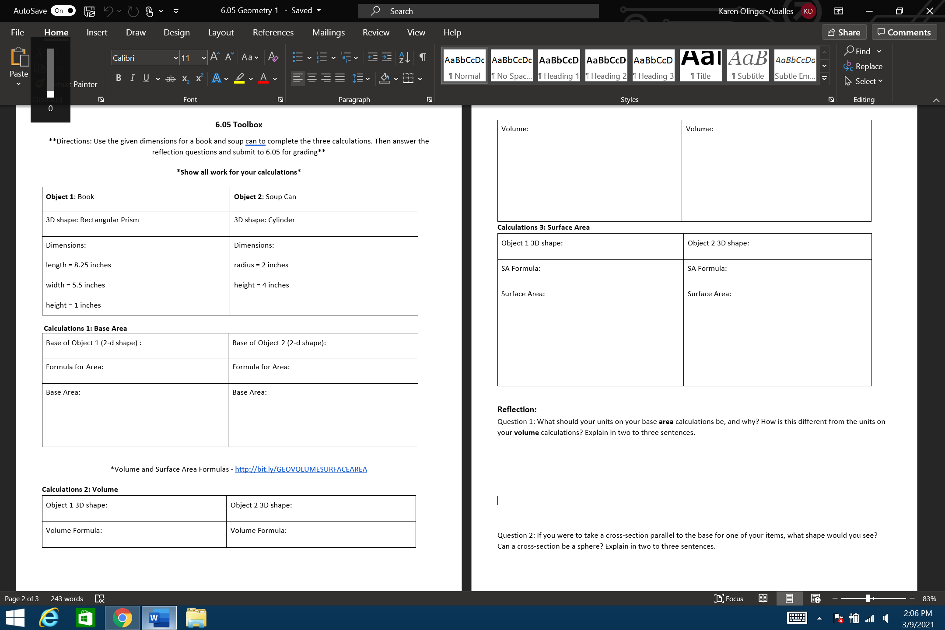
Task: Expand the Styles gallery
Action: pos(824,78)
